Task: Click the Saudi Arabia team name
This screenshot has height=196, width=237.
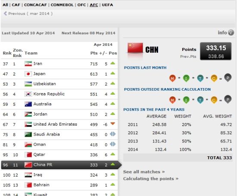Action: click(x=47, y=134)
